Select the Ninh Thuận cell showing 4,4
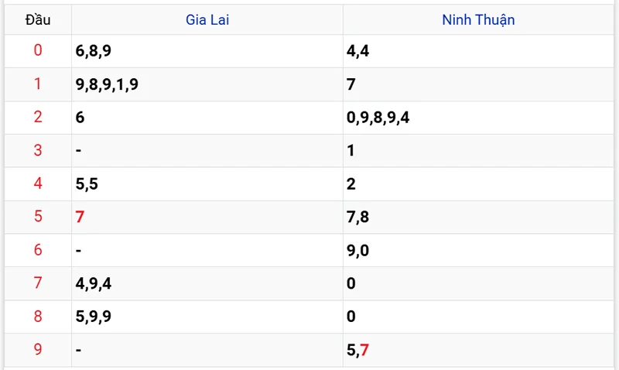Image resolution: width=619 pixels, height=370 pixels. pos(357,51)
